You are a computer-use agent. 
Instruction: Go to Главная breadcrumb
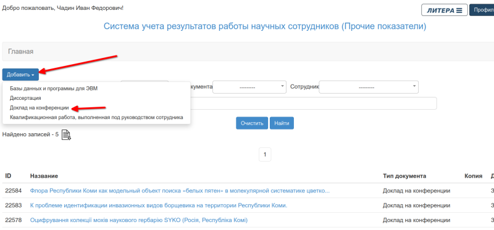pos(21,51)
